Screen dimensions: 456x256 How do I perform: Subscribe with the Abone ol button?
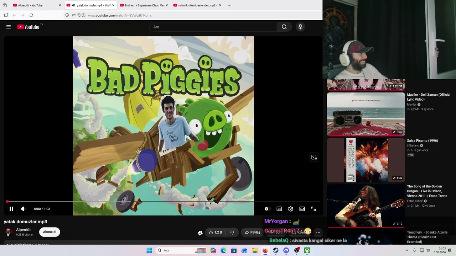(x=50, y=232)
